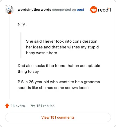
Task: Click the reddit wordmark text
Action: pyautogui.click(x=105, y=10)
